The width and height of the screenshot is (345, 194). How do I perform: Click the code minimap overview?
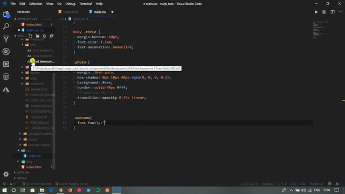[320, 30]
